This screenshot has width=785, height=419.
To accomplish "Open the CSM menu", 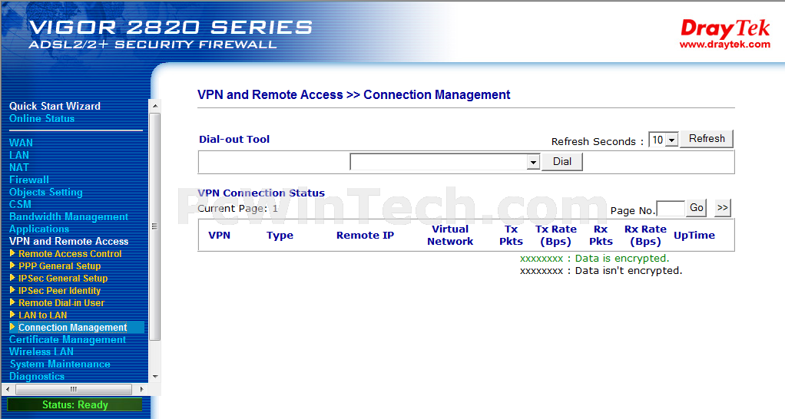I will pyautogui.click(x=20, y=204).
